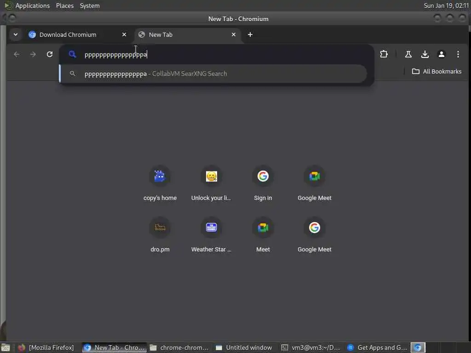Click the clock showing Sun Jan 19
Image resolution: width=471 pixels, height=353 pixels.
pyautogui.click(x=446, y=6)
